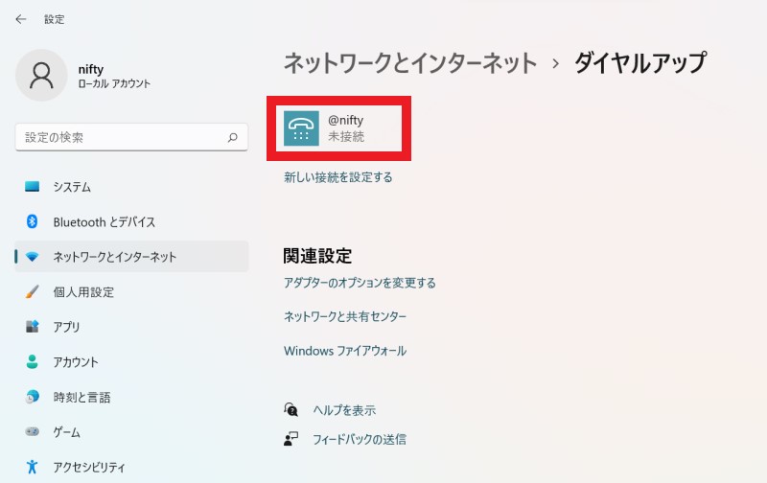Open Windows ファイアウォール link
The image size is (767, 483).
coord(345,351)
